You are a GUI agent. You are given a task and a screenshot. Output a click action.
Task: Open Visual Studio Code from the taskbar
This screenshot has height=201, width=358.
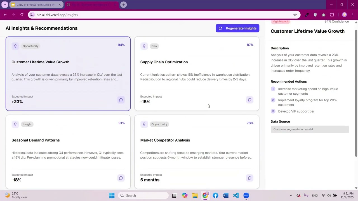point(236,195)
